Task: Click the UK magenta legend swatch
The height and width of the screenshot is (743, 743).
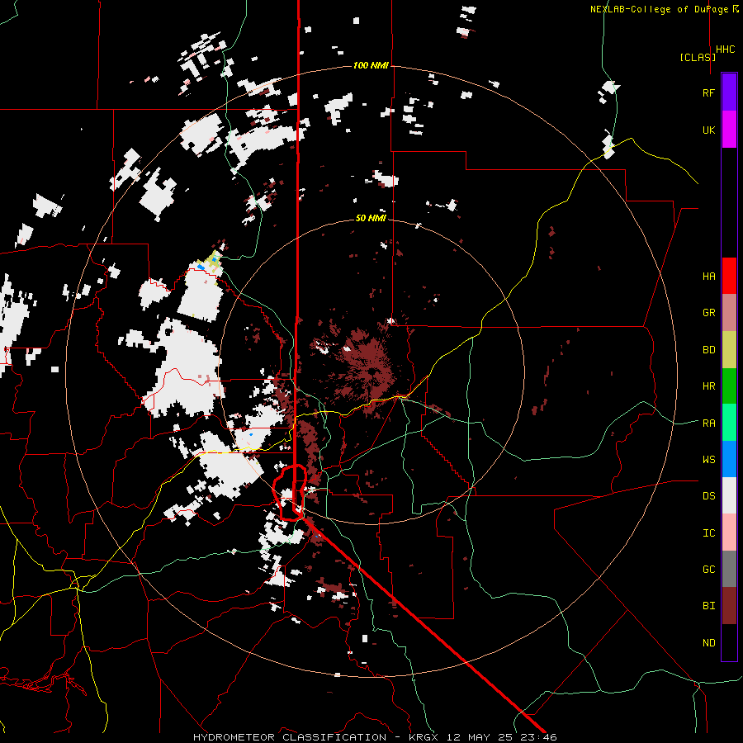Action: [729, 130]
